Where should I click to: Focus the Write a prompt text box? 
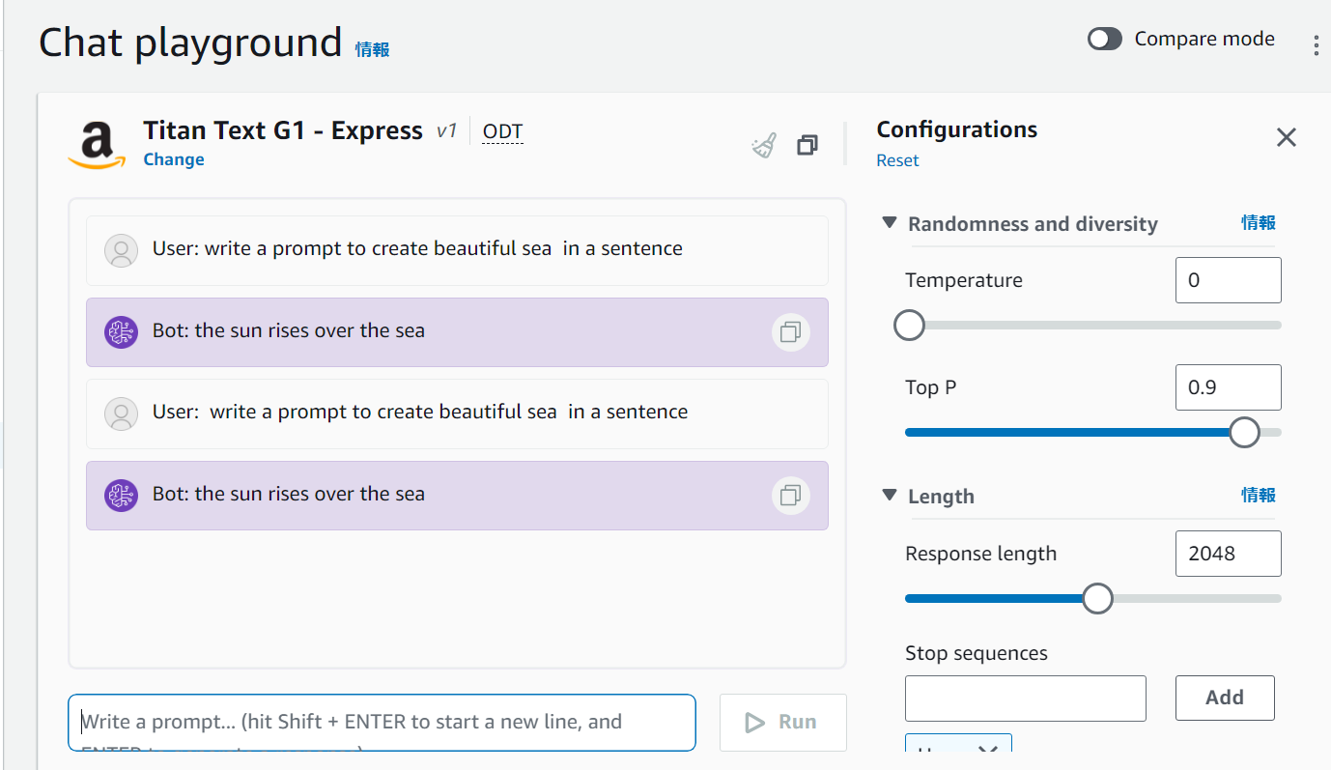tap(382, 722)
